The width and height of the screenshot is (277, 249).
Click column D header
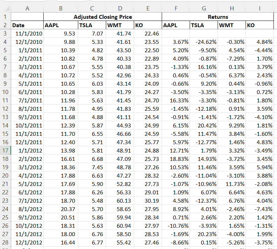[x=120, y=8]
